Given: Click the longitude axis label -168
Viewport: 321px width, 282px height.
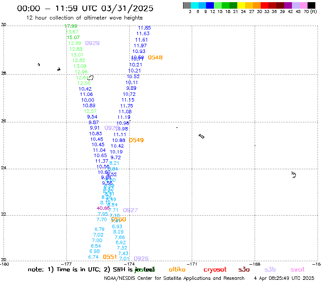Looking at the screenshot, I should 255,264.
